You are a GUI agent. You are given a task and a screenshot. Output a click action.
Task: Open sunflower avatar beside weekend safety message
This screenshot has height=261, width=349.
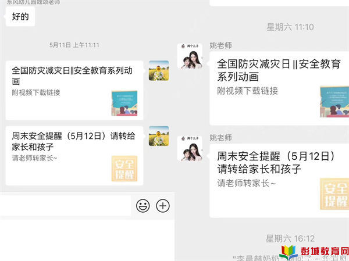[x=159, y=136]
